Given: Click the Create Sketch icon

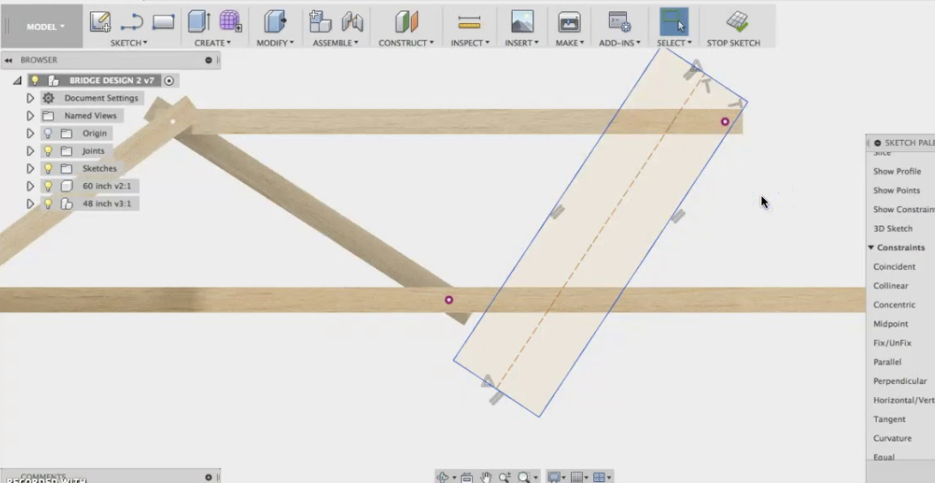Looking at the screenshot, I should coord(101,21).
